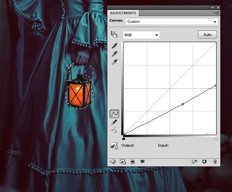
Task: Return to adjustment list arrow
Action: (113, 161)
